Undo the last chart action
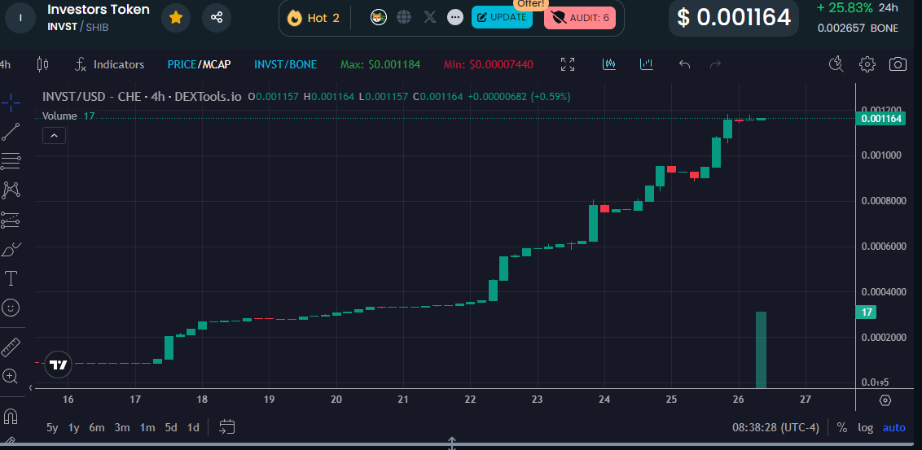 click(x=684, y=64)
